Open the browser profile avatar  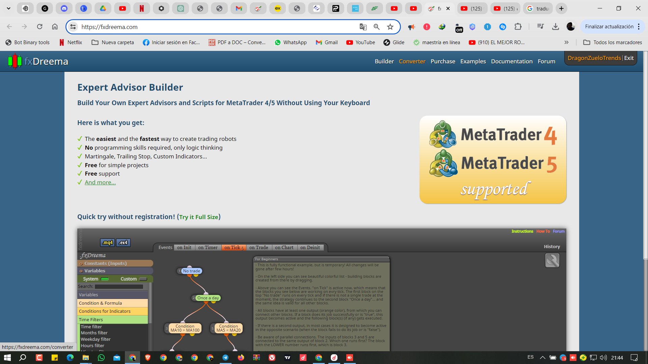[x=571, y=27]
